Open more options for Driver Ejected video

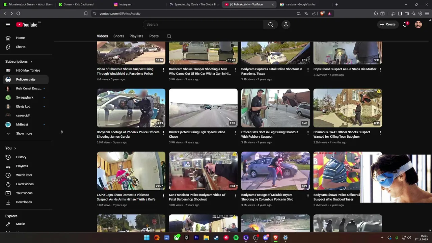point(236,133)
